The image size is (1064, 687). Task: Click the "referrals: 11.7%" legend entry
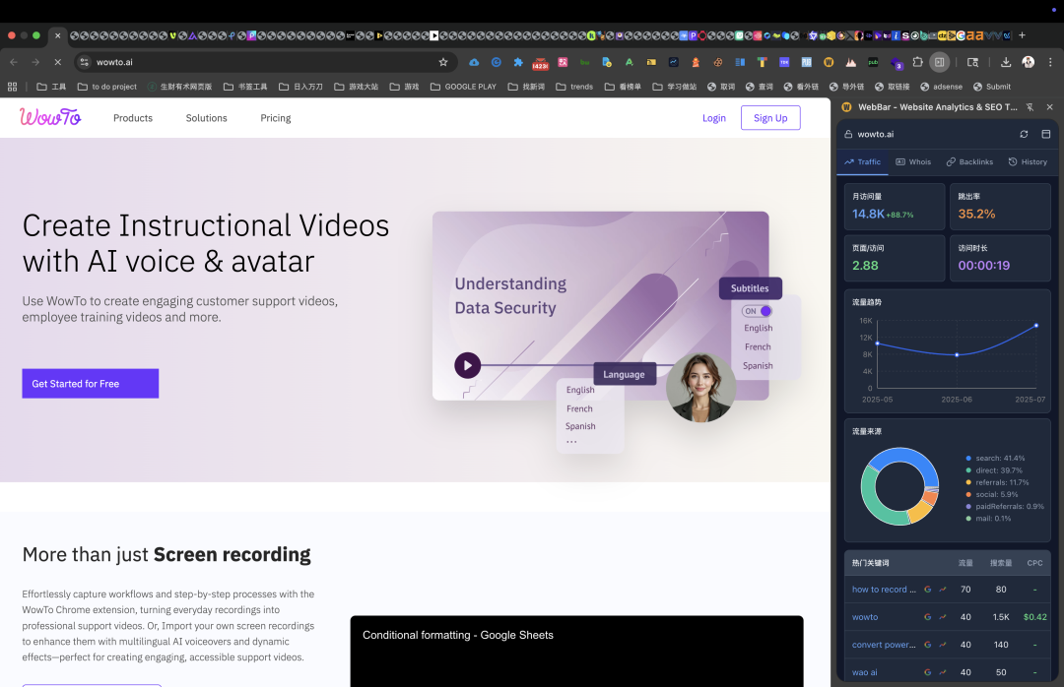997,483
